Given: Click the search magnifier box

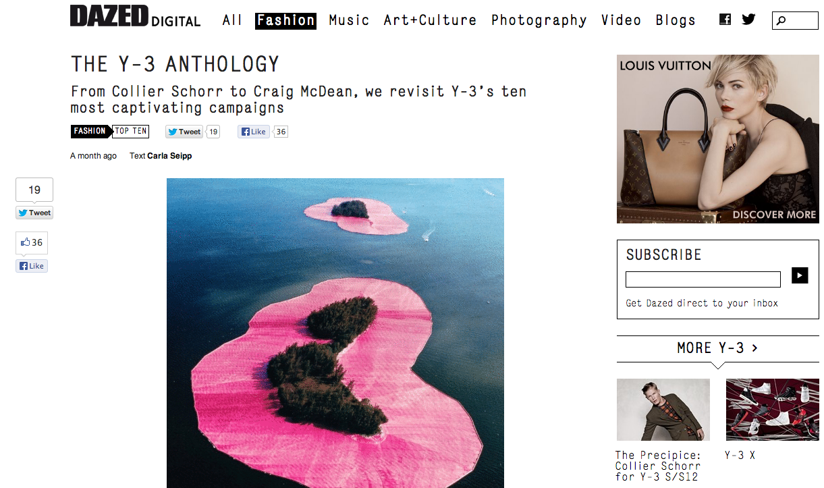Looking at the screenshot, I should pyautogui.click(x=795, y=20).
